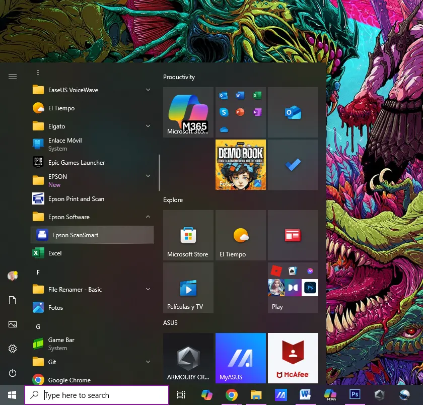Screen dimensions: 423x405
Task: Open Excel from the app list
Action: [92, 253]
